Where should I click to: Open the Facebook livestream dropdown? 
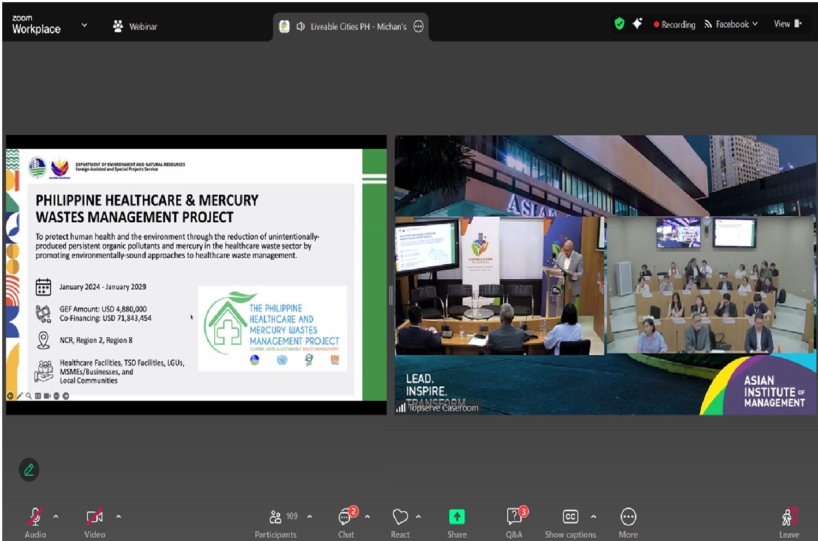coord(731,24)
